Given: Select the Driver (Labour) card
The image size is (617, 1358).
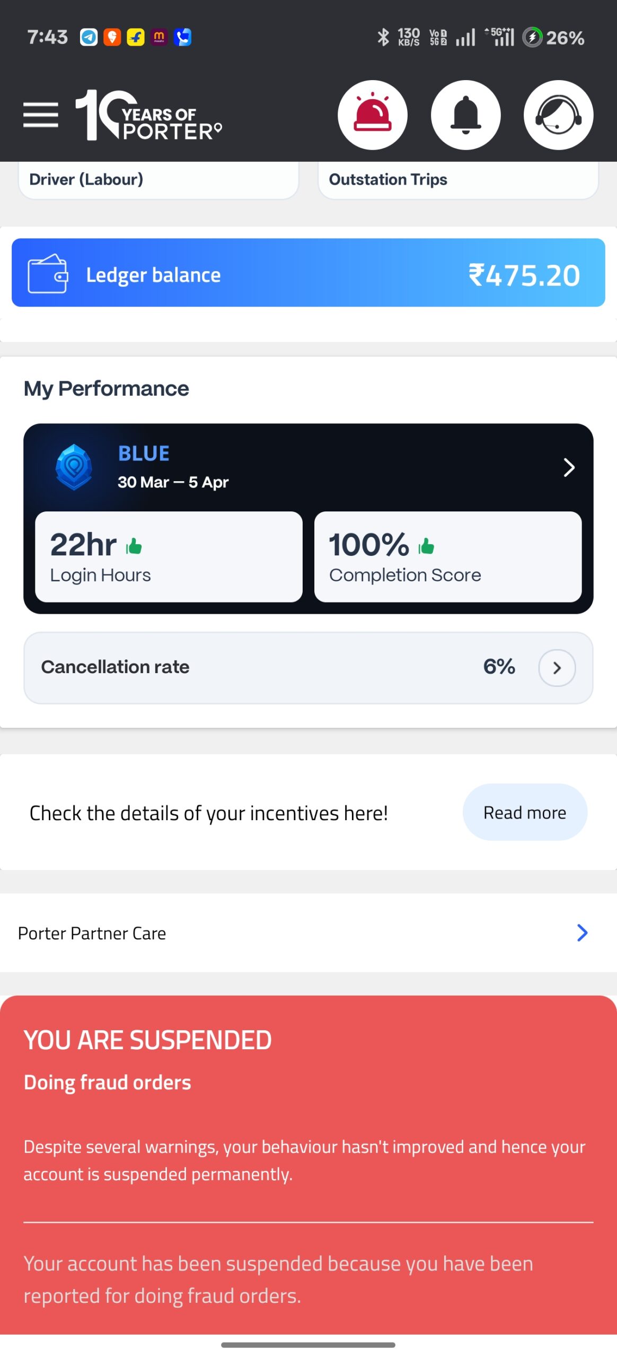Looking at the screenshot, I should pyautogui.click(x=158, y=180).
